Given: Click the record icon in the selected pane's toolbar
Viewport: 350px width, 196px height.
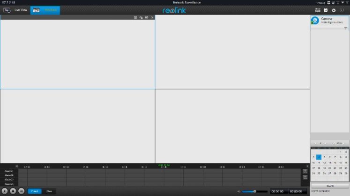Looking at the screenshot, I should pyautogui.click(x=141, y=17).
